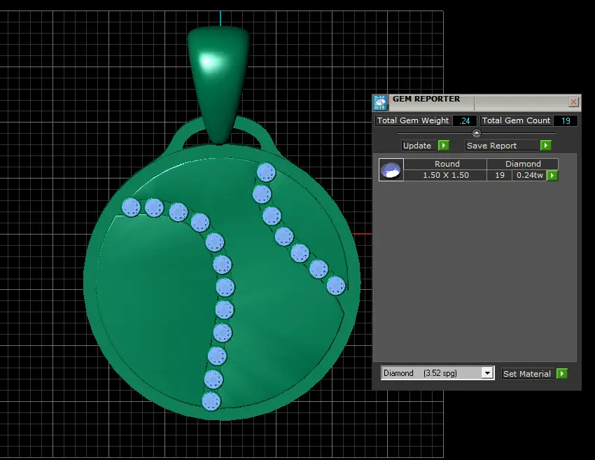Click the green arrow next to Save Report

[546, 146]
